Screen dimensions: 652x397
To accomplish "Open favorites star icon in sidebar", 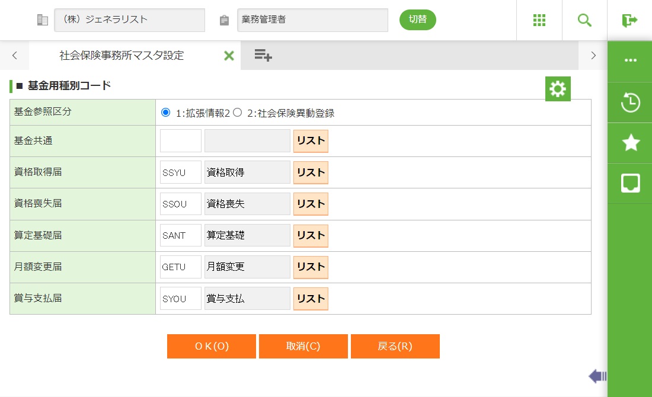I will coord(630,143).
